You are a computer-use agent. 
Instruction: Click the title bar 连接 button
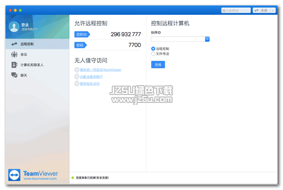tap(261, 10)
